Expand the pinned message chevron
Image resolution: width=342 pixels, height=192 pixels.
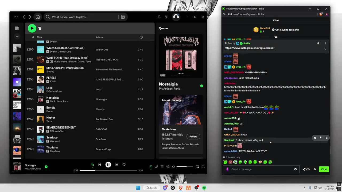point(325,49)
